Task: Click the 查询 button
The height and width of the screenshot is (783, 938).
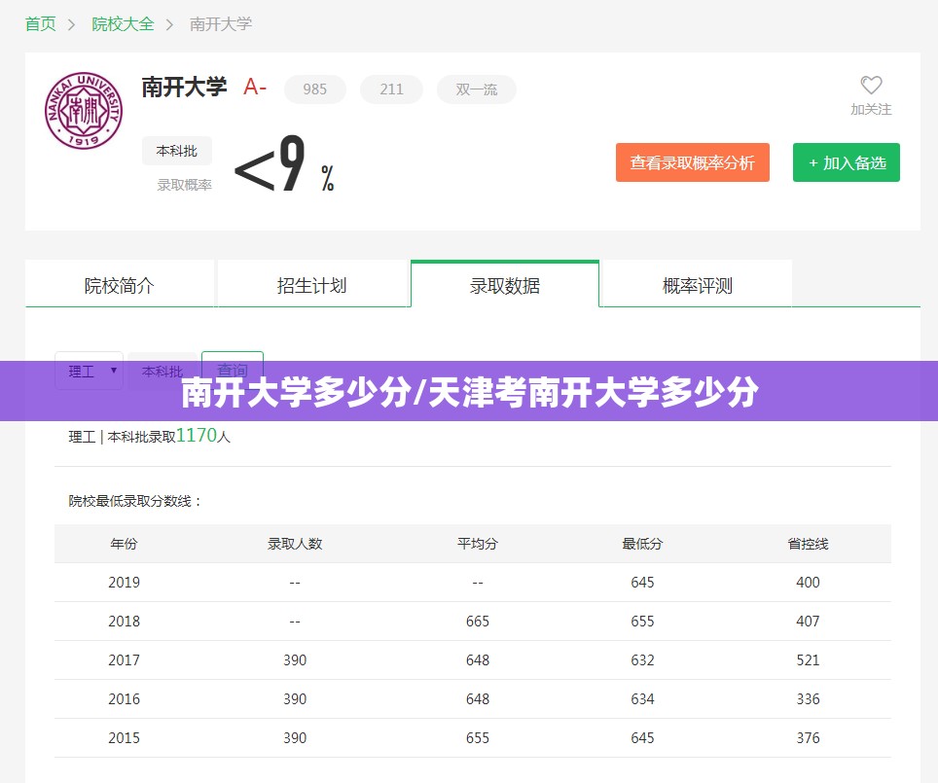Action: (x=233, y=370)
